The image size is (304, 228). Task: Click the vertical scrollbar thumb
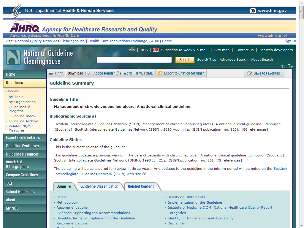301,12
